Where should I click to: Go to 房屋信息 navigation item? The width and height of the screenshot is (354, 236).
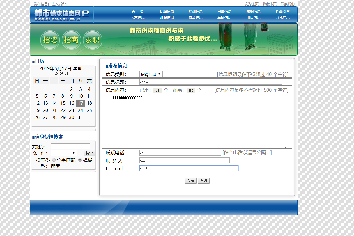(x=224, y=12)
